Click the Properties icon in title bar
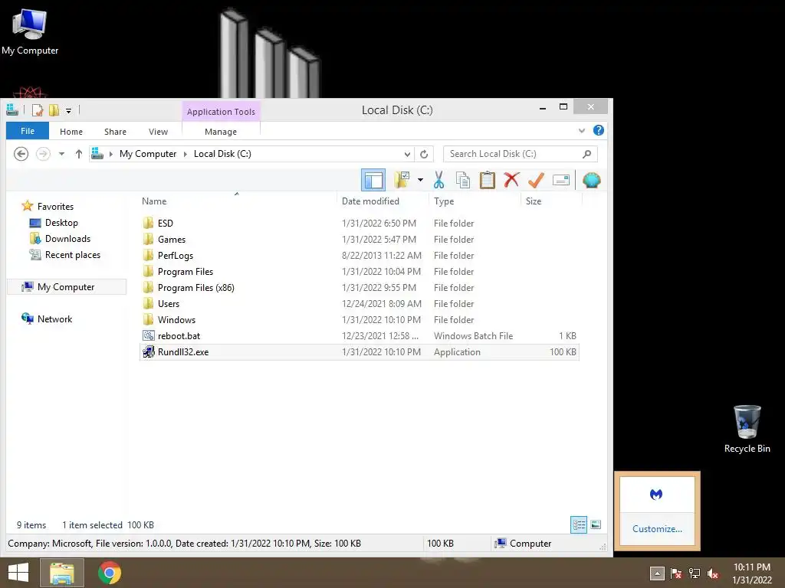 pos(37,110)
